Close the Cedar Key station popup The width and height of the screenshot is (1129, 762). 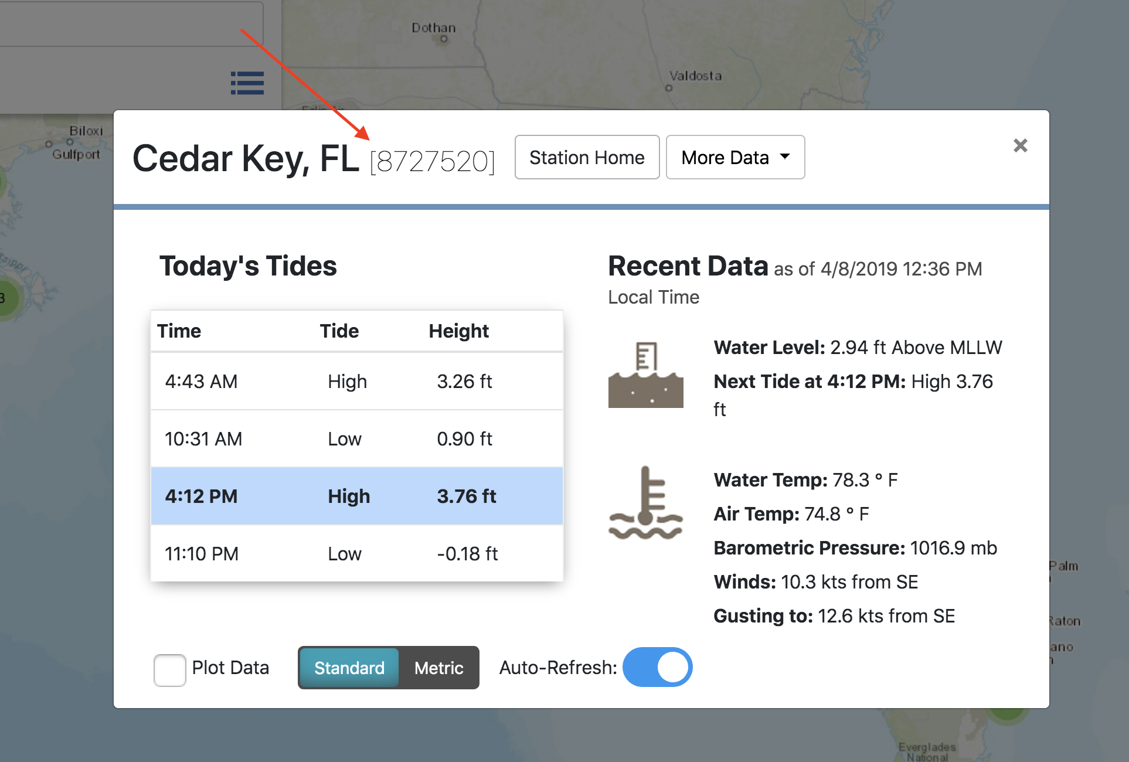(x=1020, y=145)
